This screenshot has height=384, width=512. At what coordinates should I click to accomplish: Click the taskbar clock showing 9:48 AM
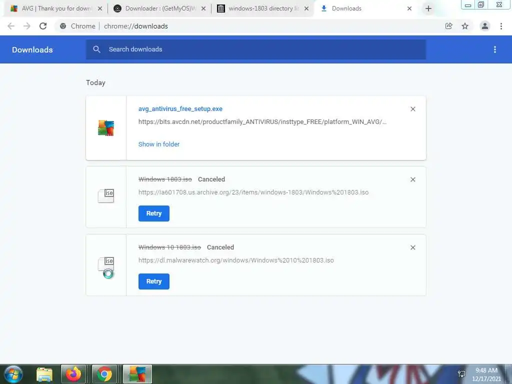(486, 374)
